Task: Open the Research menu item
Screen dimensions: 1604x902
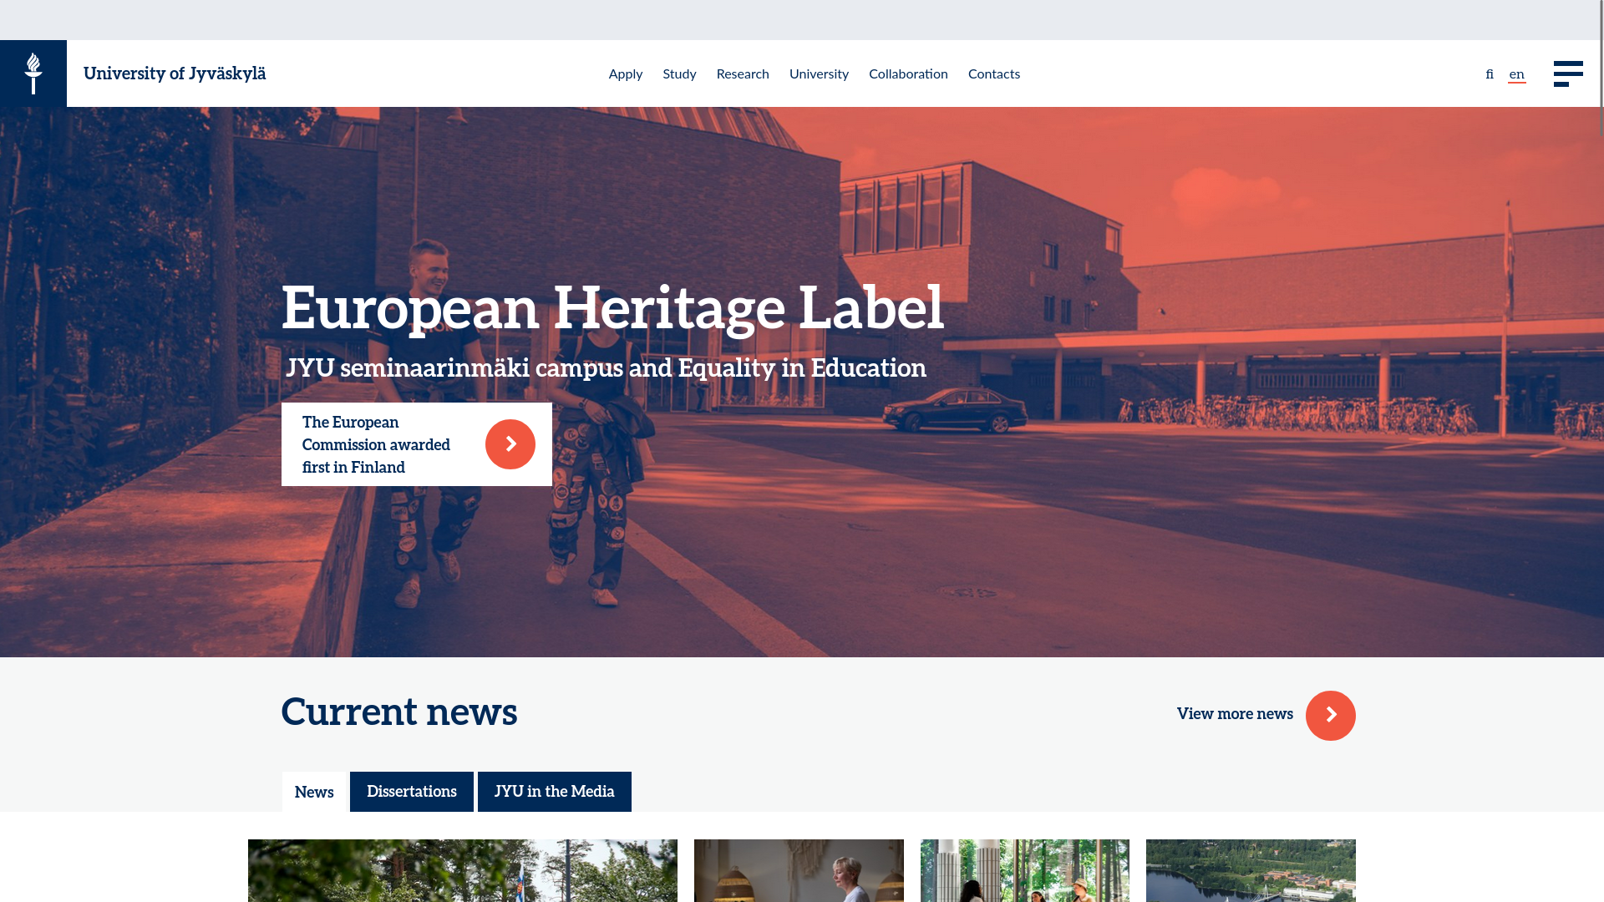Action: (x=743, y=74)
